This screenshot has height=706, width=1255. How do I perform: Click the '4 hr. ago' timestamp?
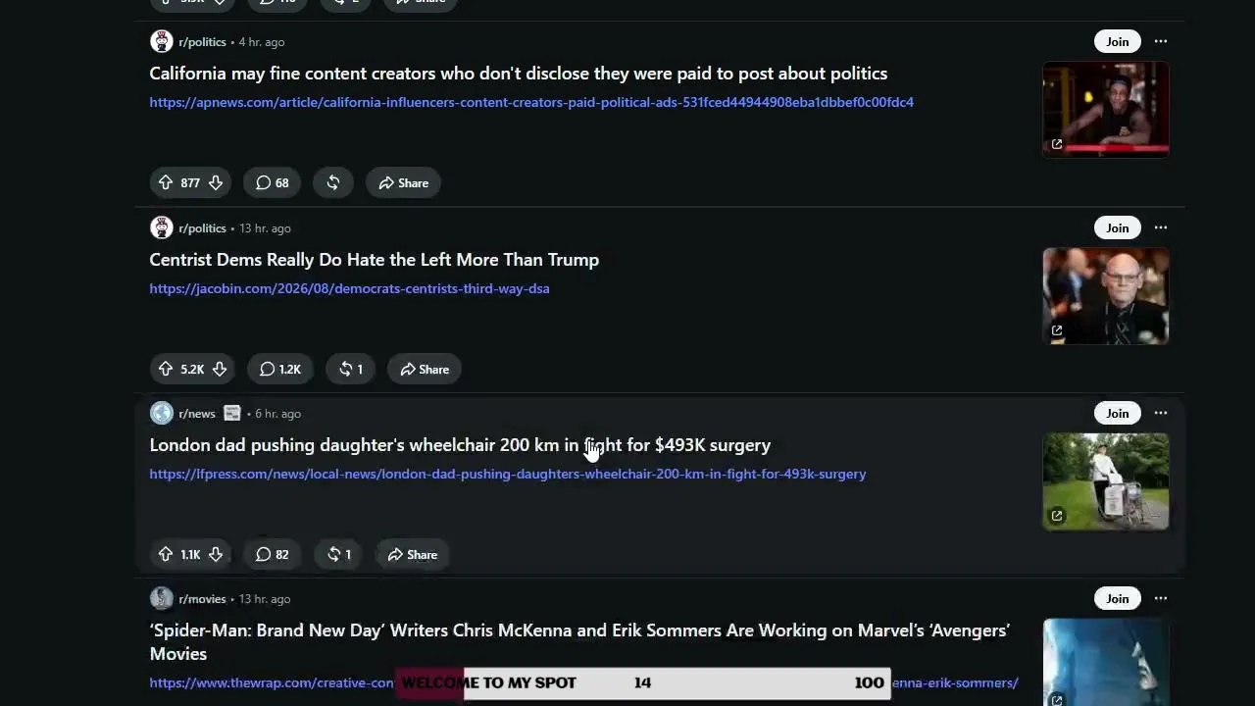click(262, 41)
